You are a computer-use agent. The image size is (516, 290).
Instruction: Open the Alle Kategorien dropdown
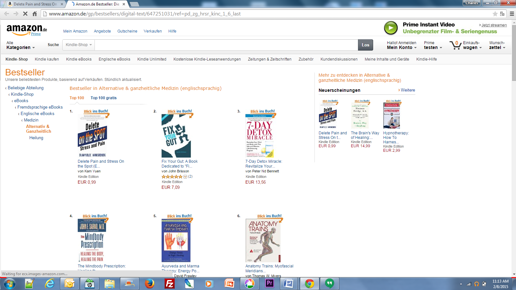click(20, 45)
